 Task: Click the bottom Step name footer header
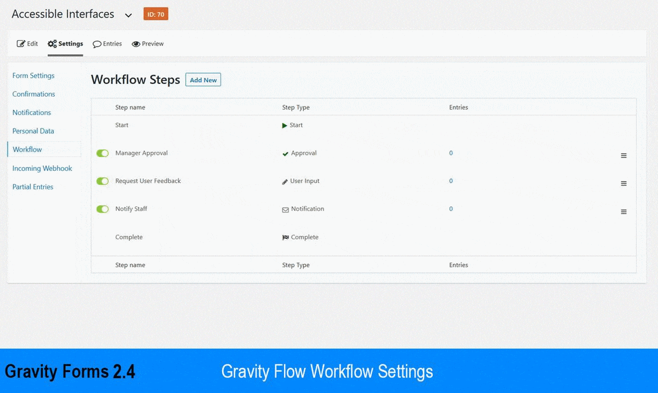coord(130,265)
